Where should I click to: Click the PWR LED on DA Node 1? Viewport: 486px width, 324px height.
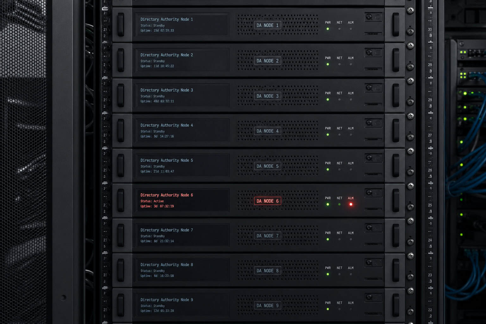(x=328, y=29)
